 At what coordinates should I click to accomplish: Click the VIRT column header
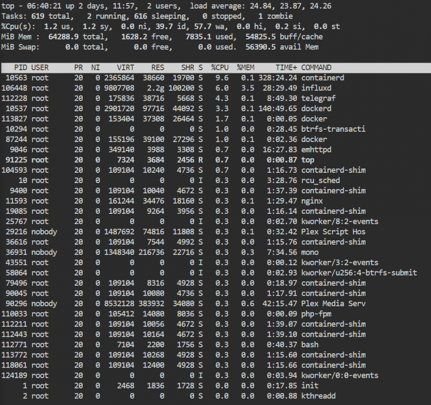[125, 67]
